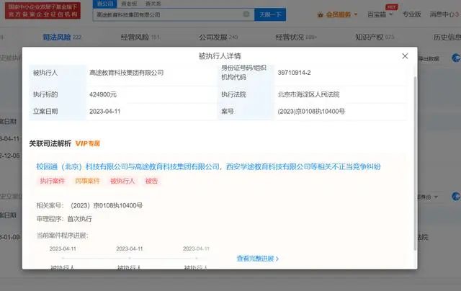Viewport: 461px width, 291px height.
Task: Click the 审理程序: 首次执行 line
Action: pos(64,219)
